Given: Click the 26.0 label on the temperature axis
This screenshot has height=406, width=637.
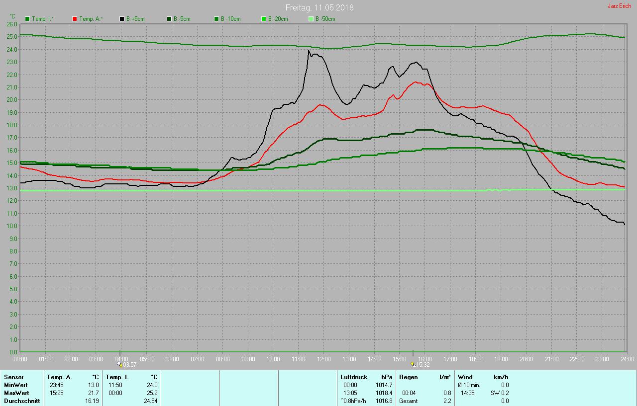Looking at the screenshot, I should point(12,24).
